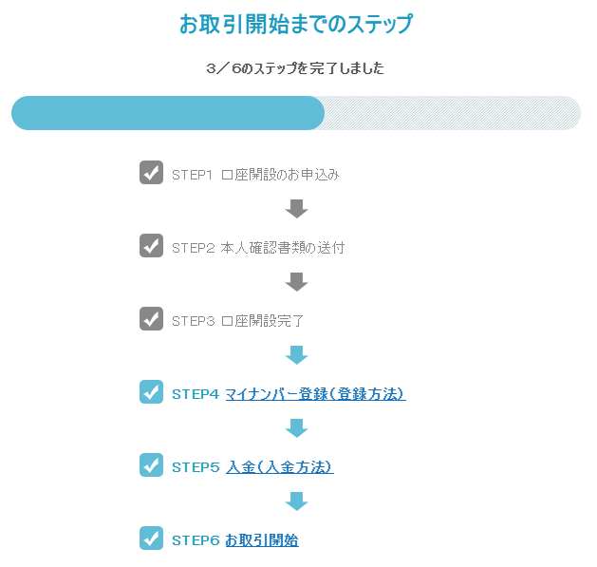Click the blue arrow below STEP3

(296, 355)
